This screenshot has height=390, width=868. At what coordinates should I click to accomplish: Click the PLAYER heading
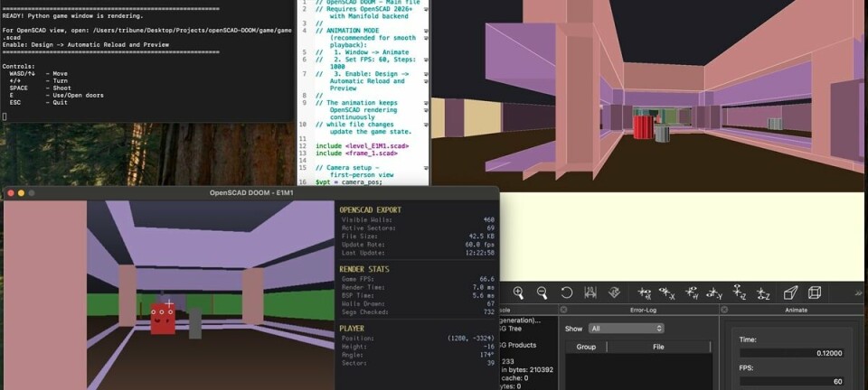click(x=352, y=328)
